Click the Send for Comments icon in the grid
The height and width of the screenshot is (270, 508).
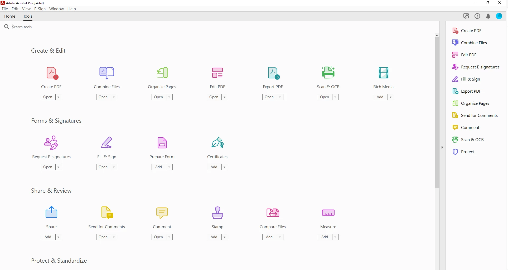tap(107, 213)
